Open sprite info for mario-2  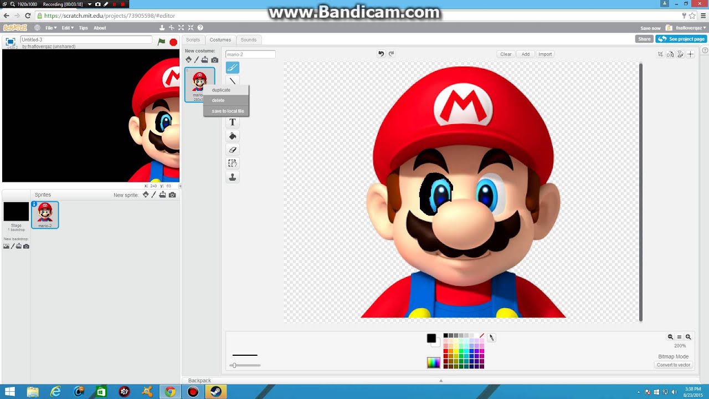click(34, 204)
